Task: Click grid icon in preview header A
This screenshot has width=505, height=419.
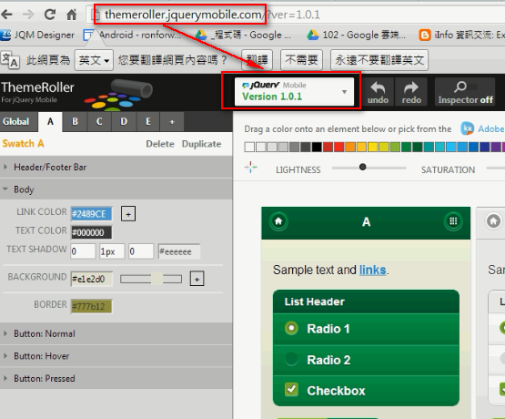Action: 453,221
